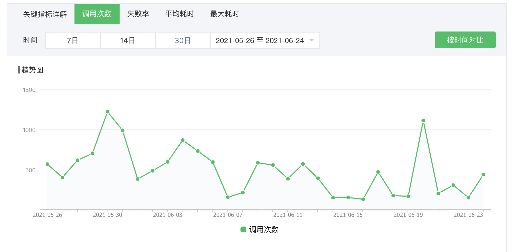Open the 最大耗时 tab

(224, 14)
